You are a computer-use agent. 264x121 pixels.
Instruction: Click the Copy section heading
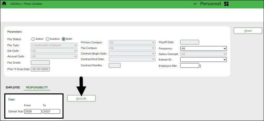pyautogui.click(x=11, y=99)
